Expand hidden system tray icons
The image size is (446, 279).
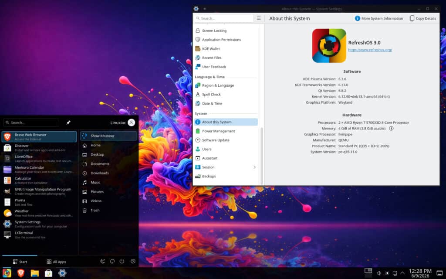coord(402,273)
